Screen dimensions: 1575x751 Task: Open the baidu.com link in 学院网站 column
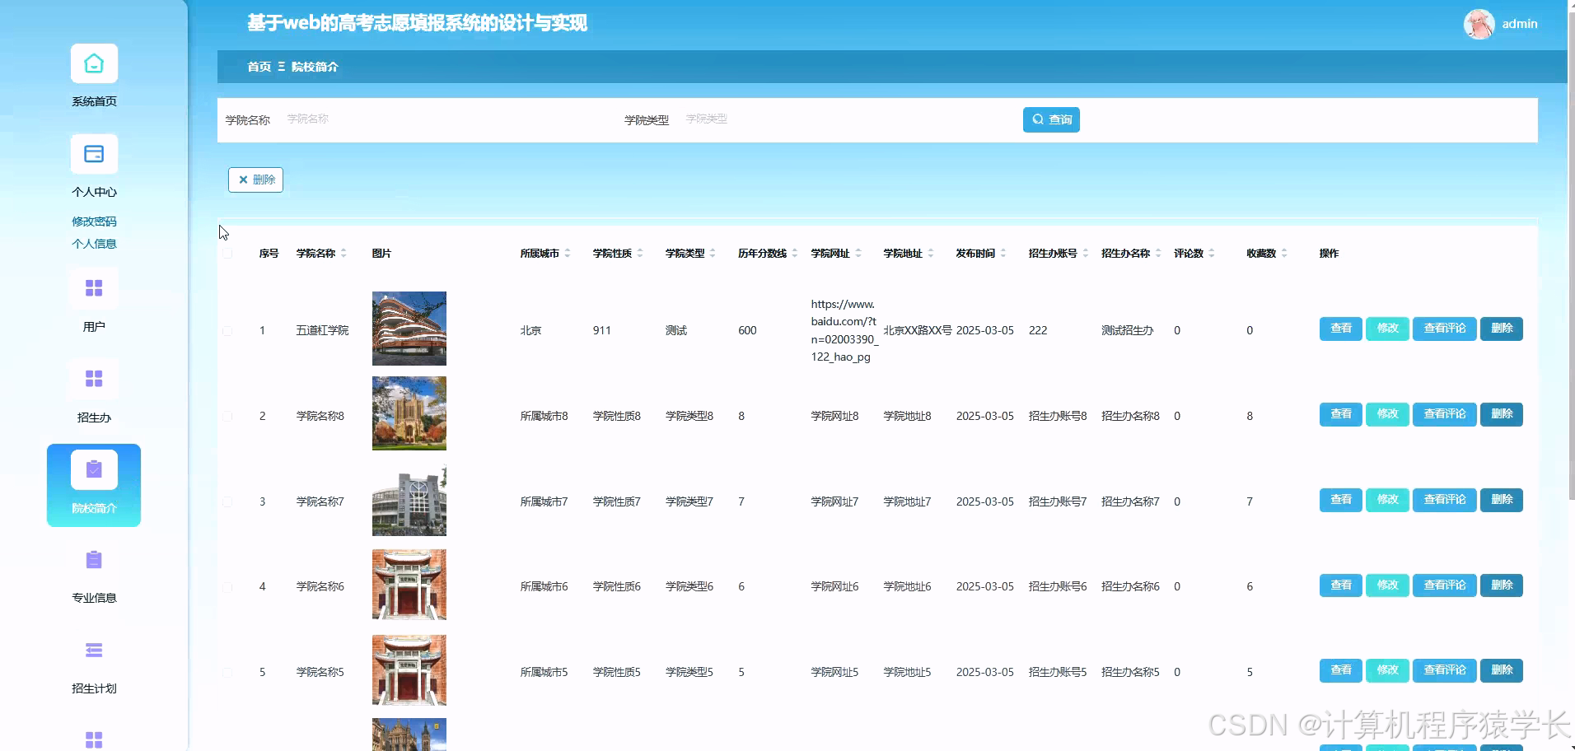[x=843, y=330]
